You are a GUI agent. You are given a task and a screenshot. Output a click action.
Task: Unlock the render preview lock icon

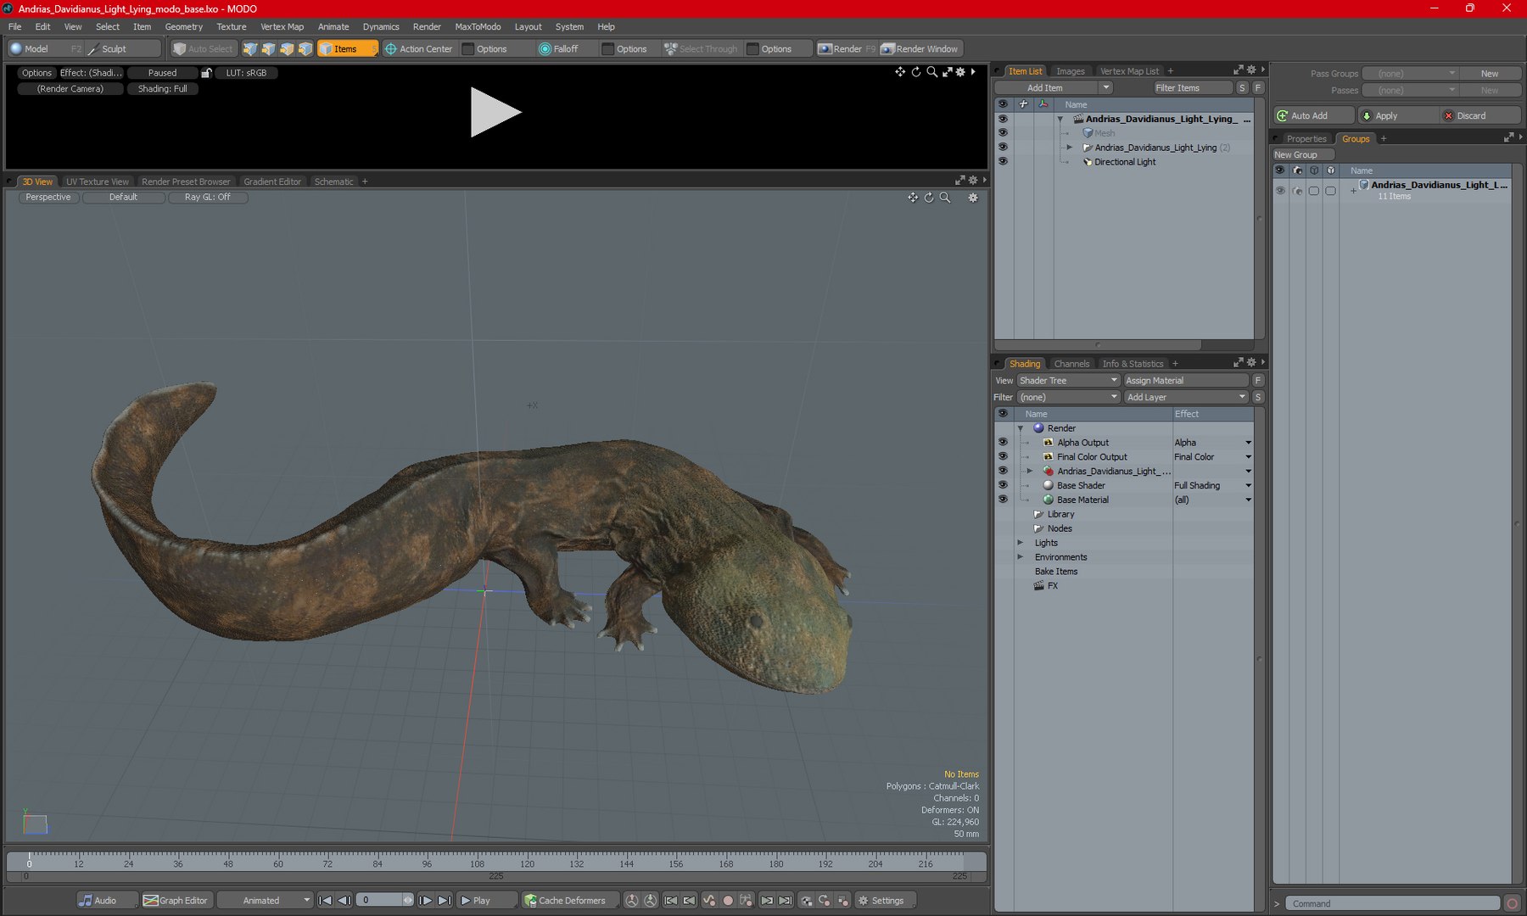(x=206, y=73)
